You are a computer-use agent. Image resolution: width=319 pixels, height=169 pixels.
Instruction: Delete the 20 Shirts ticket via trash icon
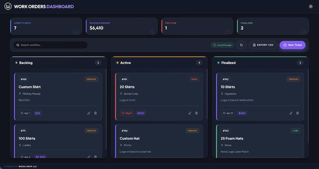pyautogui.click(x=196, y=113)
